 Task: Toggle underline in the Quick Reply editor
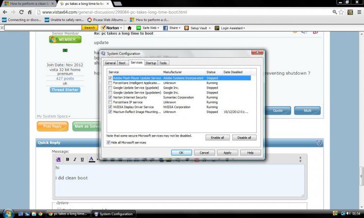coord(82,159)
